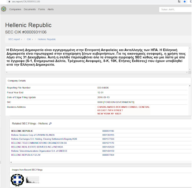Open HELLENIC REAL ESTATE SERVICES INC link

coord(37,147)
